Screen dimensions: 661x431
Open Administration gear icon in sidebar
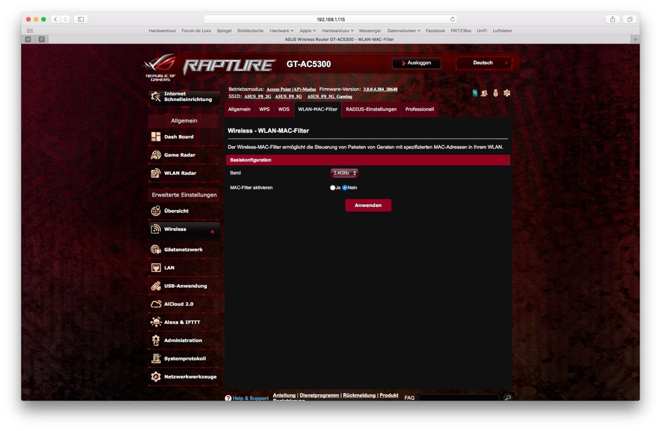pos(156,340)
